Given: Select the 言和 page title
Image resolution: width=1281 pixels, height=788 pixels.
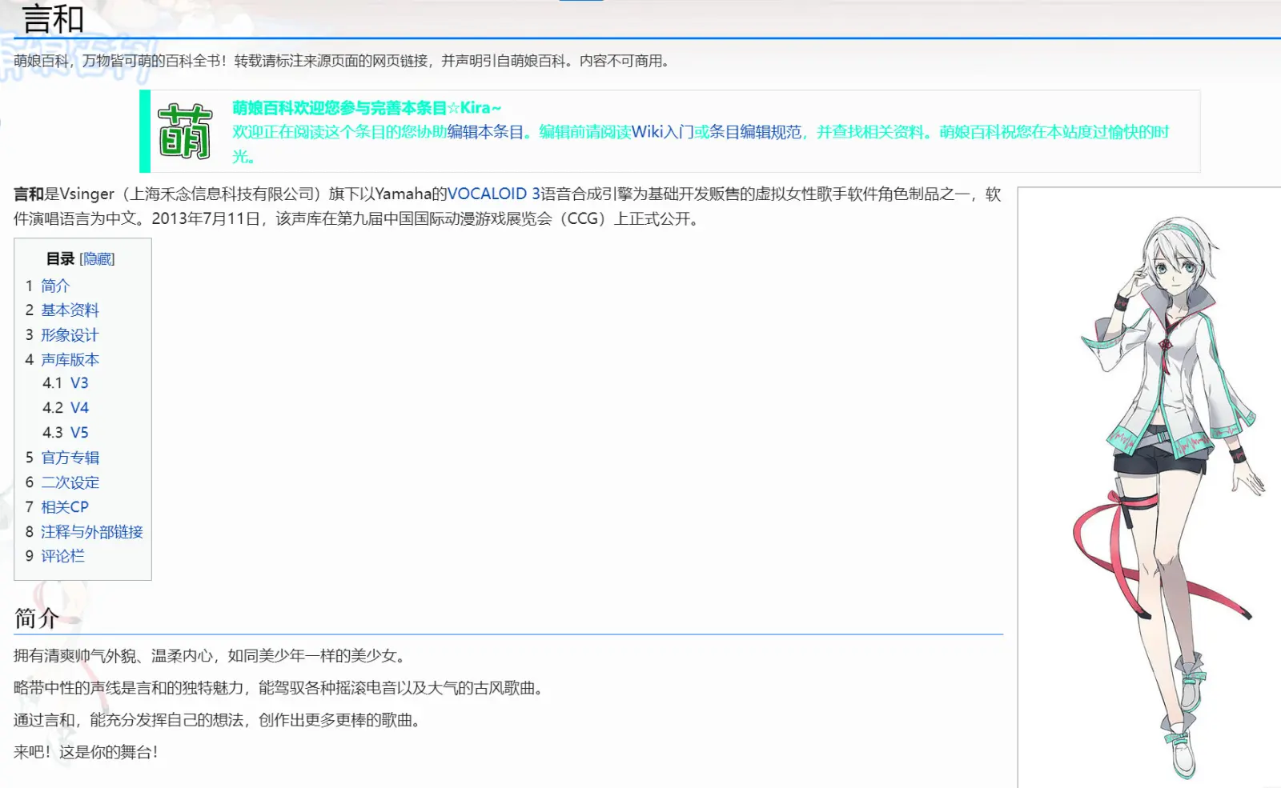Looking at the screenshot, I should 53,18.
